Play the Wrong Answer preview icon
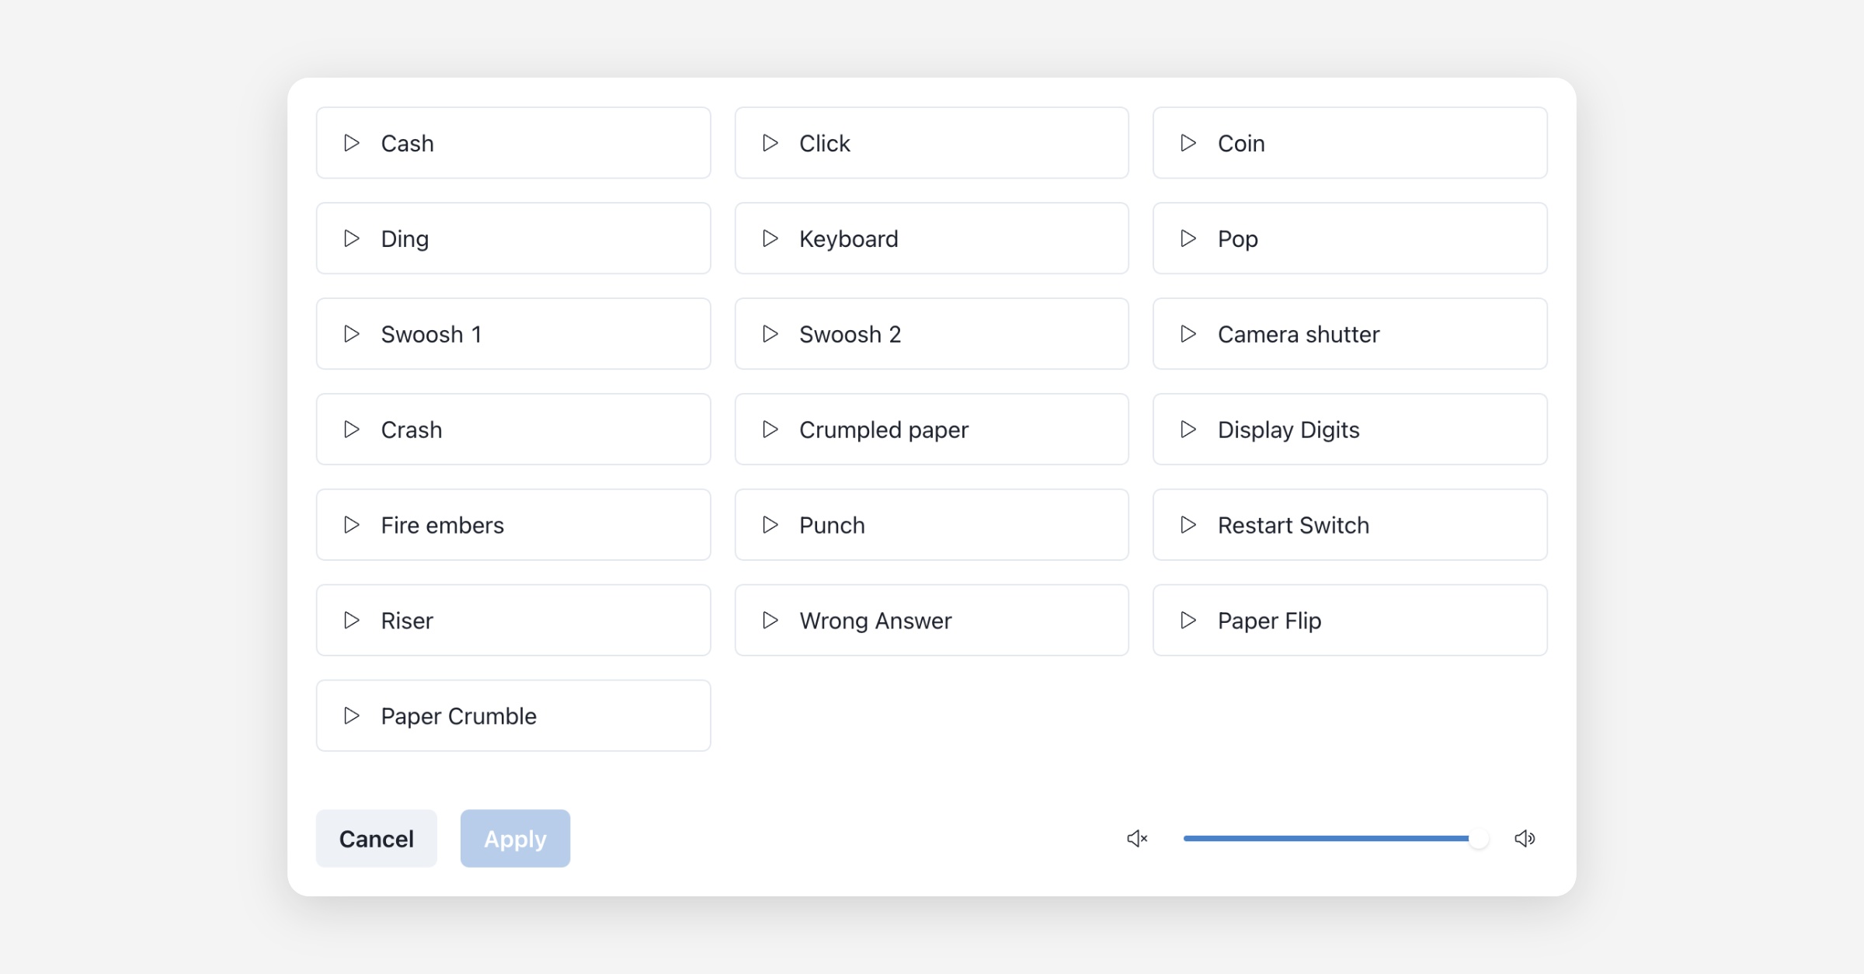 770,621
